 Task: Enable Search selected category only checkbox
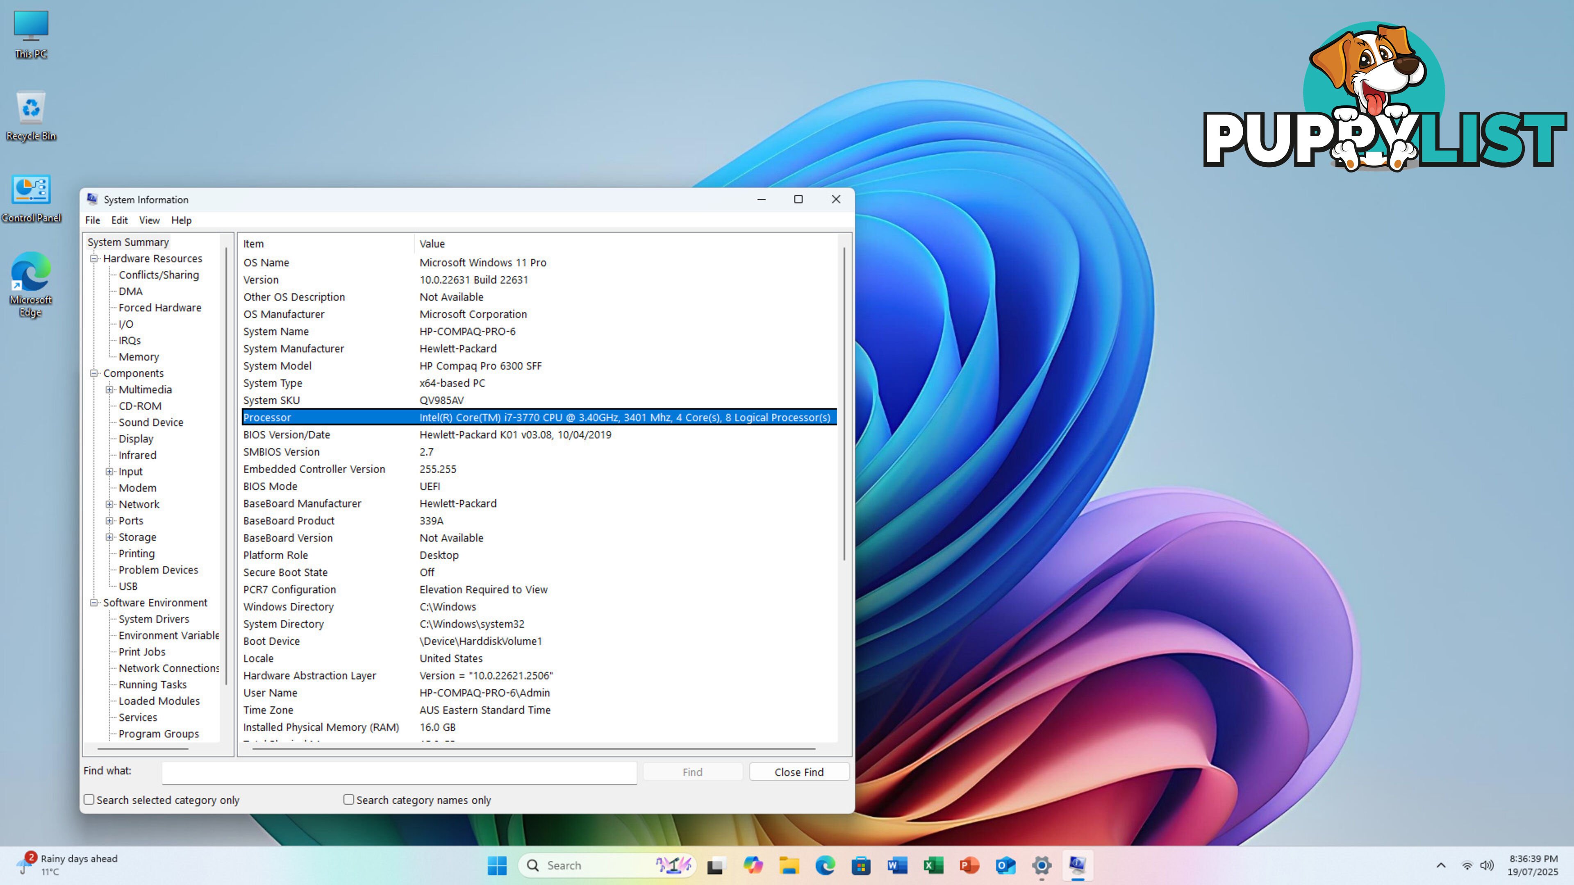89,799
